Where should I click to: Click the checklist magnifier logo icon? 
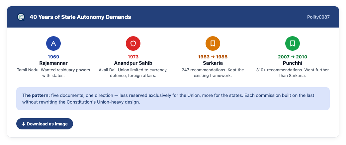pyautogui.click(x=21, y=17)
